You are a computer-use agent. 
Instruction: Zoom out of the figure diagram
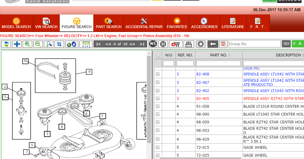[x=38, y=44]
